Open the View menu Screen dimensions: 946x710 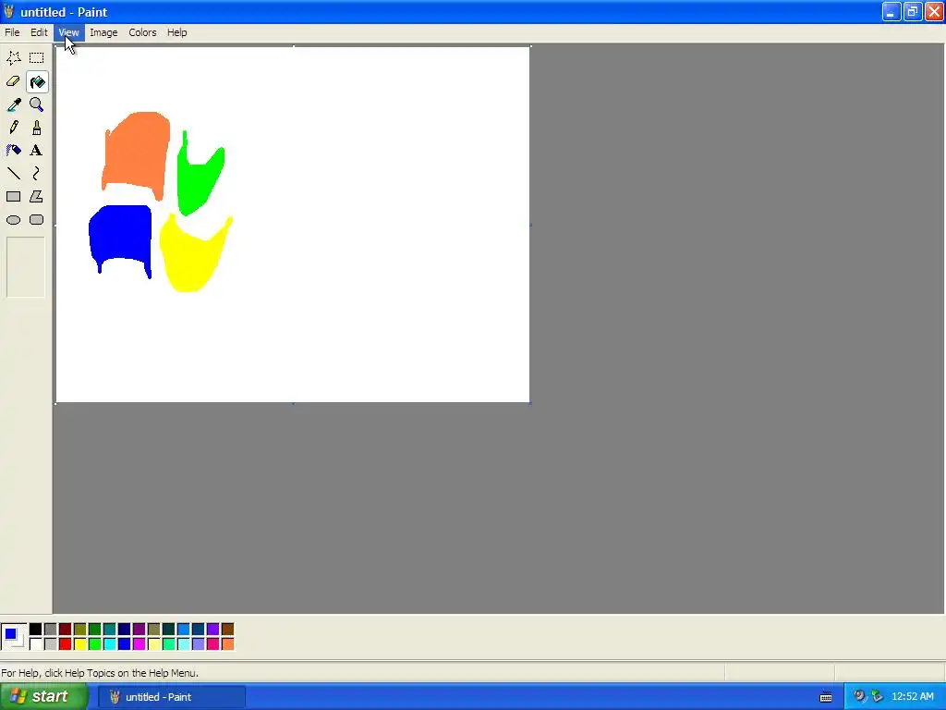tap(68, 32)
